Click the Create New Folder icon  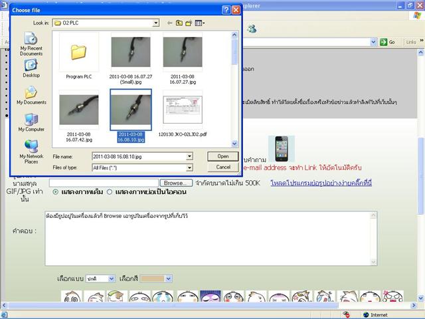[189, 23]
